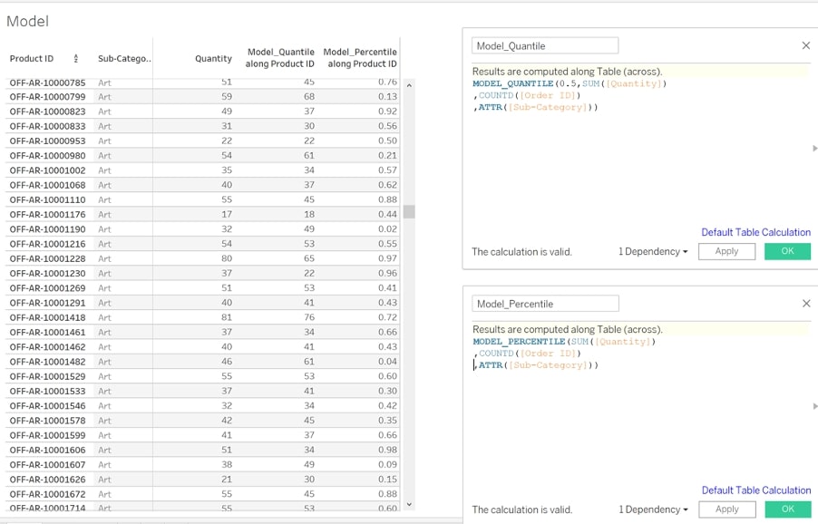Select the Quantity column header

(213, 58)
